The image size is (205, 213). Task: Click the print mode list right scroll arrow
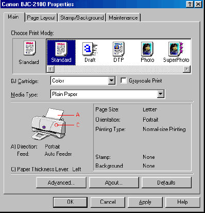187,69
